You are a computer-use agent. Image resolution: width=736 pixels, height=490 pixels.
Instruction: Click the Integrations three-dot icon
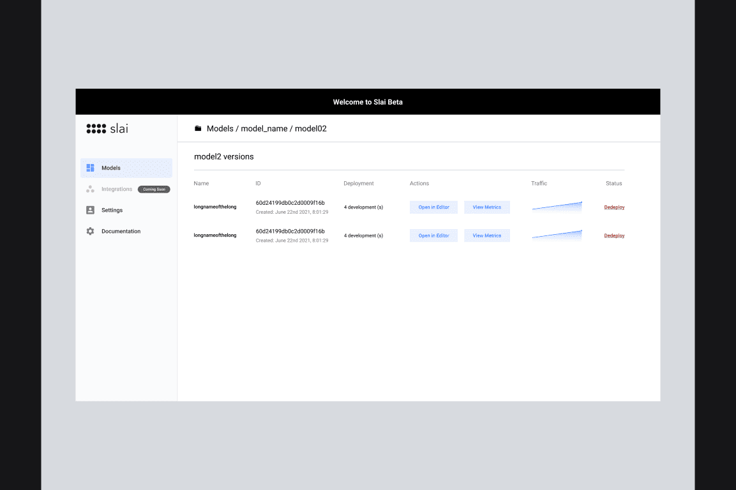[90, 189]
